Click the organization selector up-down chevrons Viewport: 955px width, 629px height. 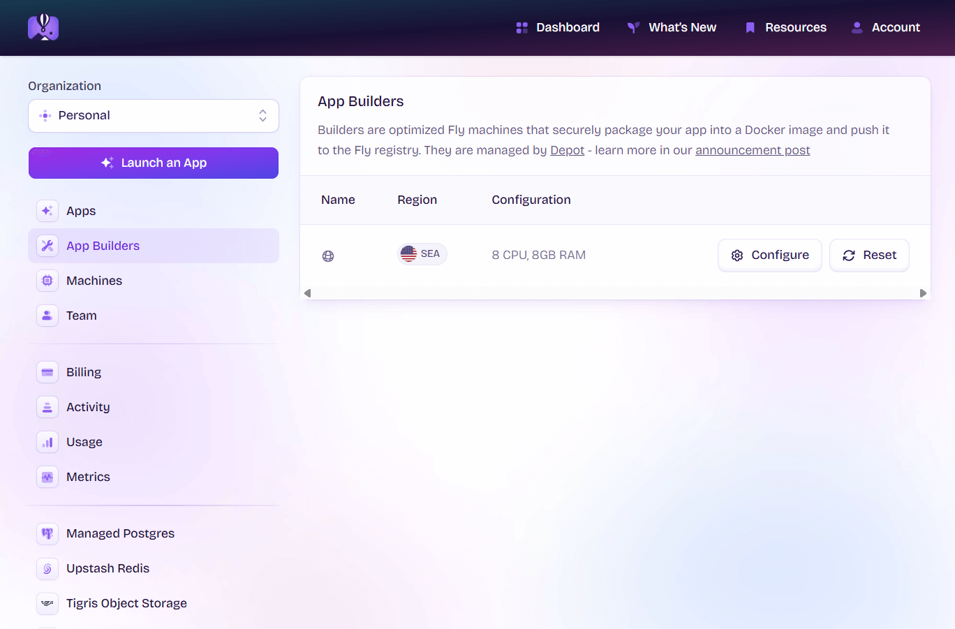tap(262, 116)
